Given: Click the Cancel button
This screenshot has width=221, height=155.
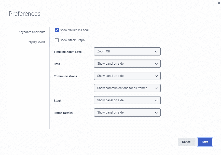Looking at the screenshot, I should (187, 142).
